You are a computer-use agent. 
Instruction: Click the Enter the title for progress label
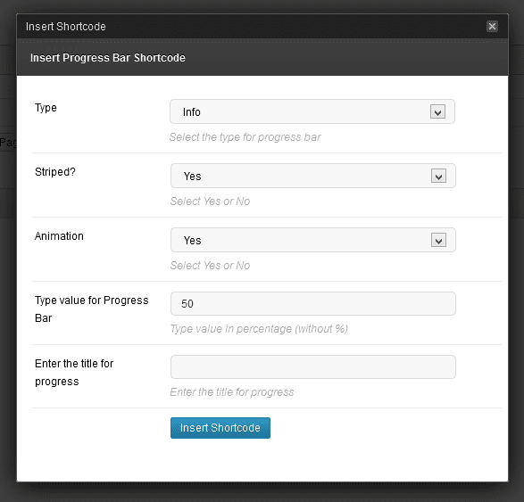(74, 373)
